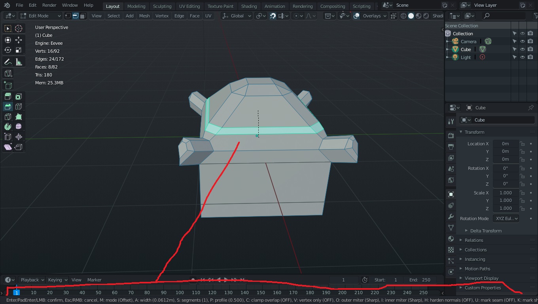Open the Edit Mode dropdown
The width and height of the screenshot is (538, 304).
(x=40, y=16)
